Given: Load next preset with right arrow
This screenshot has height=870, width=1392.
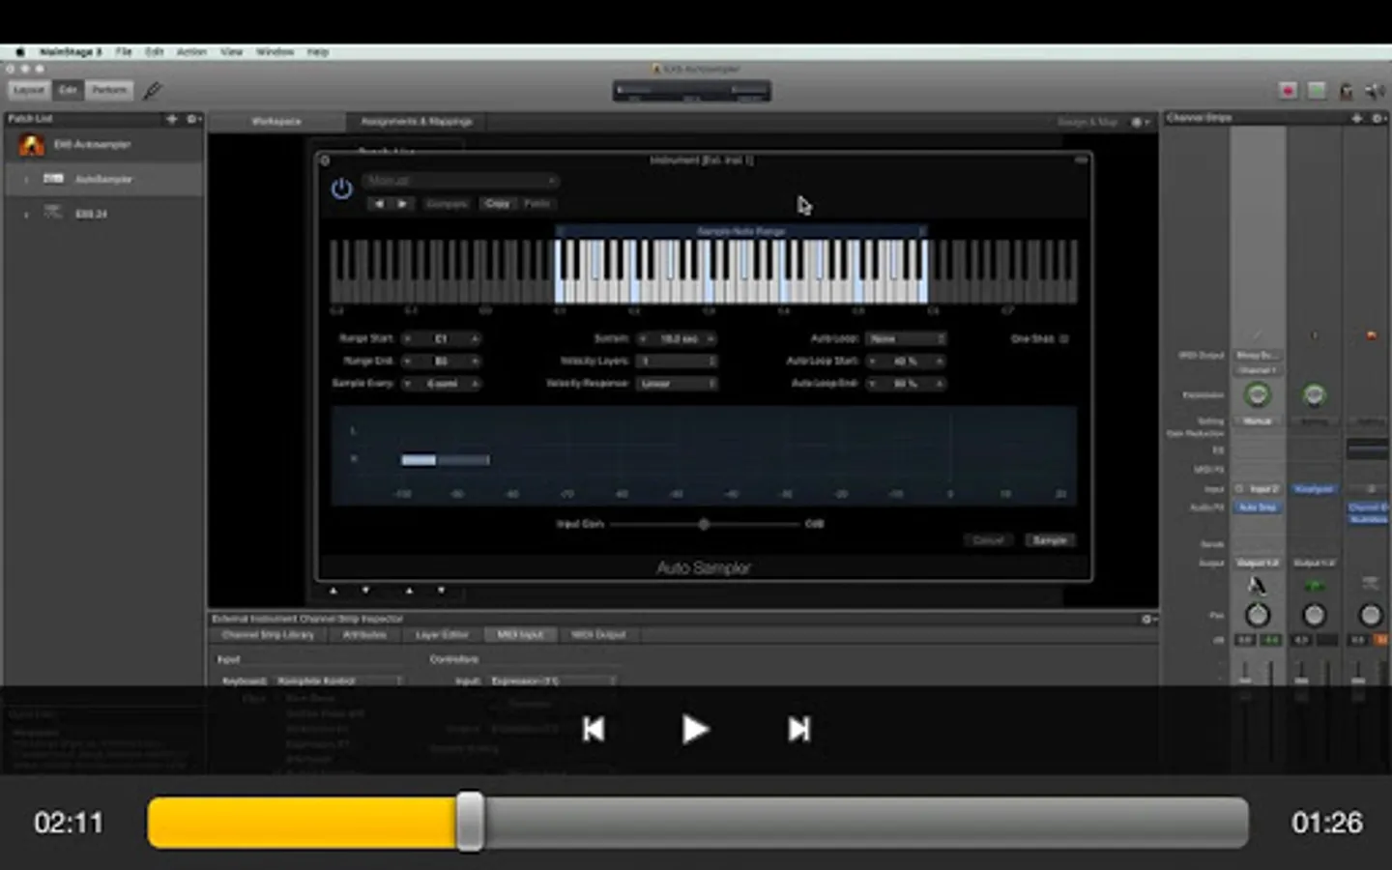Looking at the screenshot, I should (x=402, y=204).
